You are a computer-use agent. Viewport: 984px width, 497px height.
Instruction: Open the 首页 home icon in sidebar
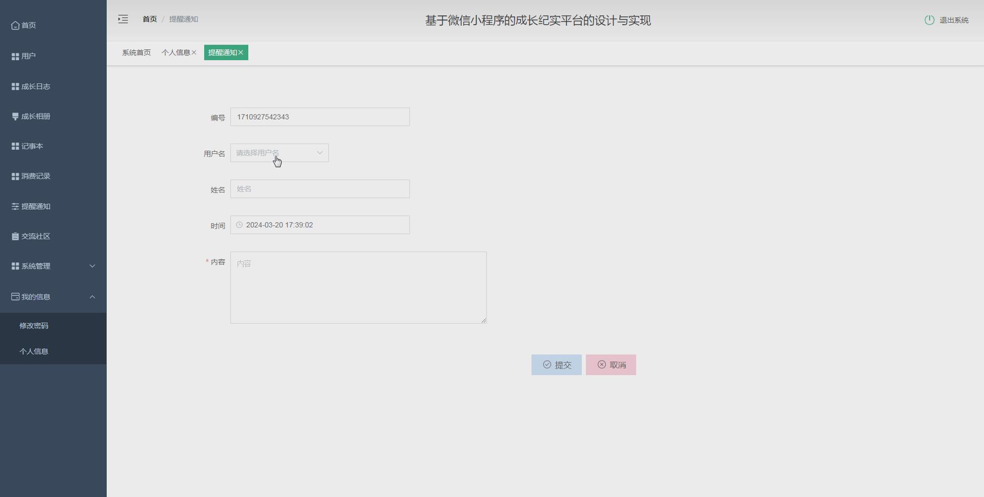pyautogui.click(x=14, y=25)
